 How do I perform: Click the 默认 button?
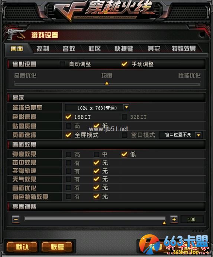click(x=22, y=247)
